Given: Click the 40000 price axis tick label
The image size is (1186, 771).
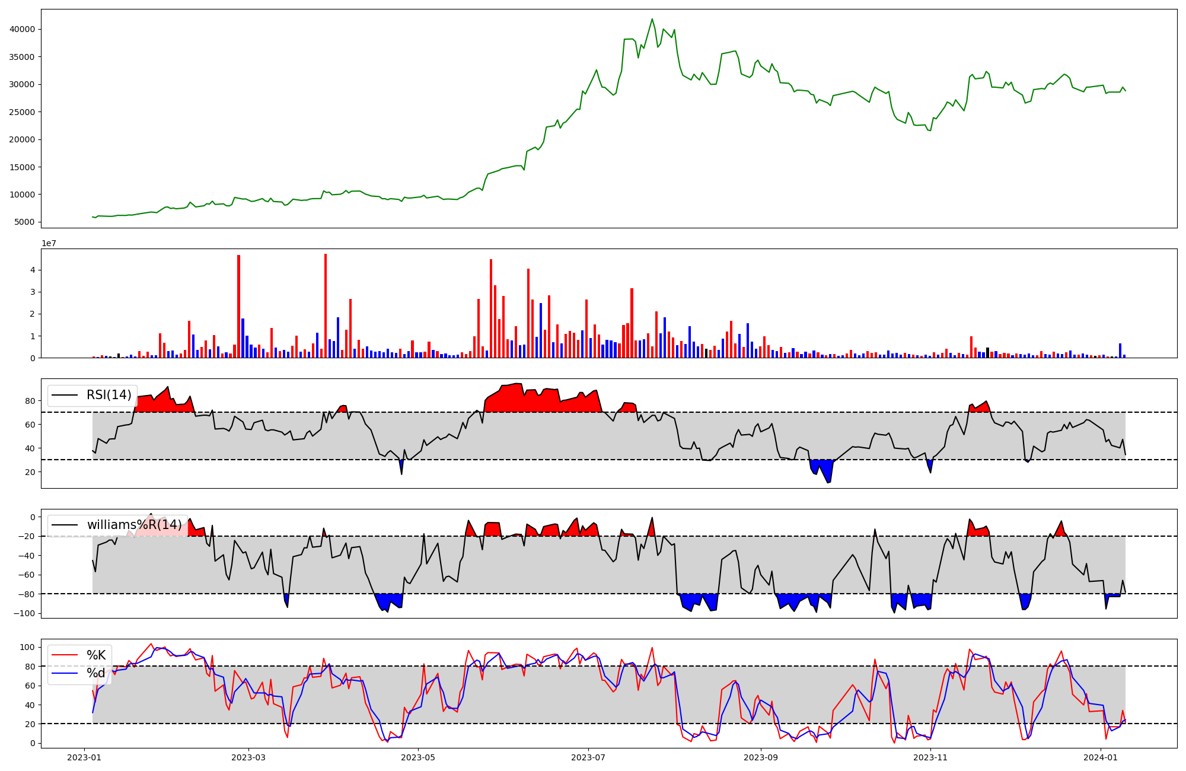Looking at the screenshot, I should [x=23, y=30].
